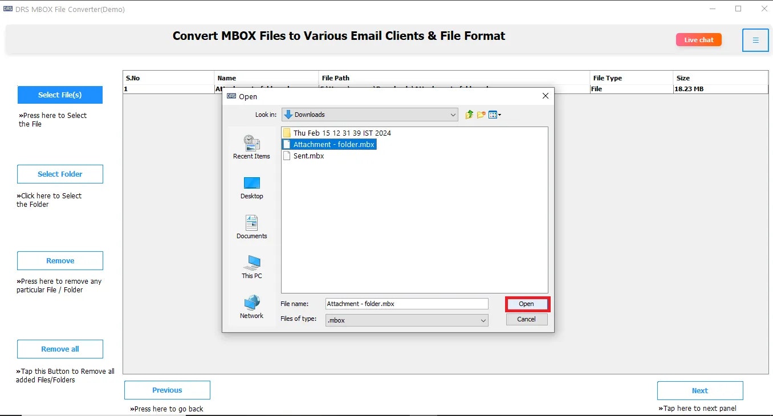Go to Desktop shortcut
The image size is (773, 416).
(251, 187)
